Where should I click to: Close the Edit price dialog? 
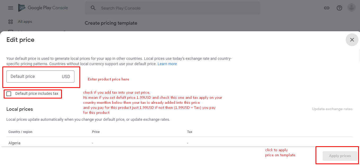[x=352, y=40]
